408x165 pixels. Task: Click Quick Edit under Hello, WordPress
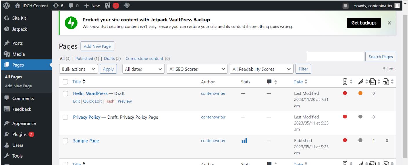(x=92, y=101)
